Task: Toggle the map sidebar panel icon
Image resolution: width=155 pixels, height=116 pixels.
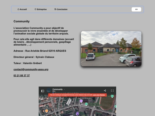Action: tap(42, 91)
